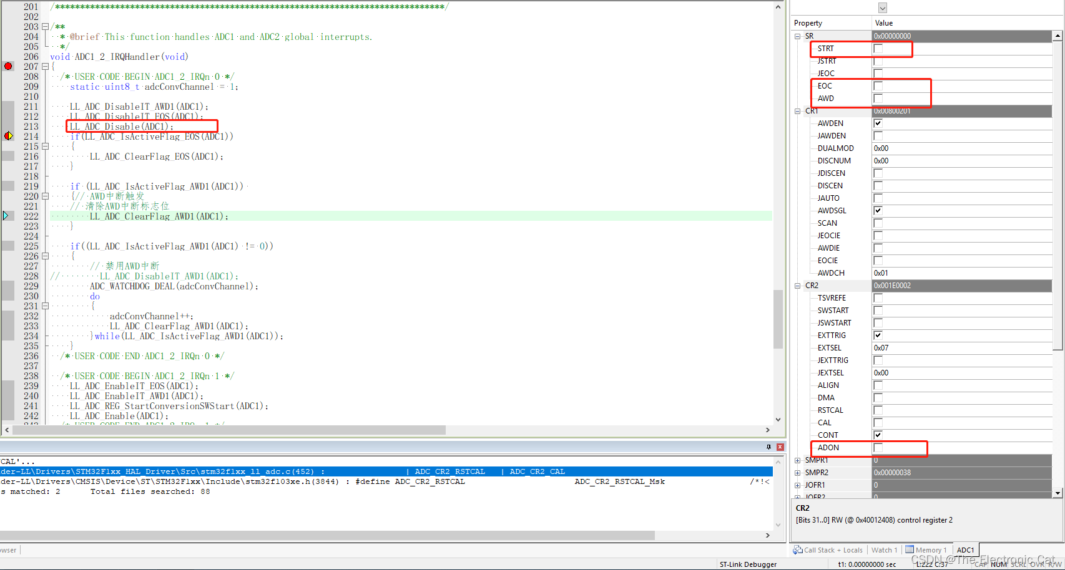The image size is (1065, 570).
Task: Click the Call Stack + Locals tab icon
Action: (x=797, y=550)
